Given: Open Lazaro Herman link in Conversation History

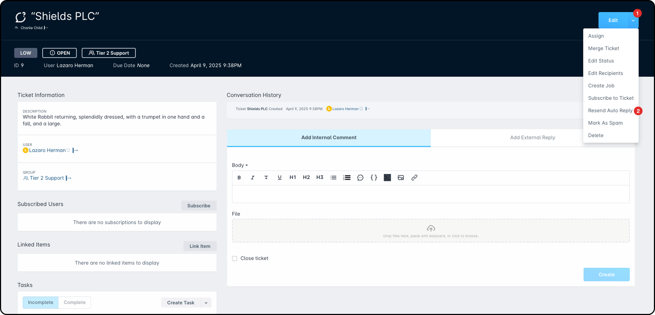Looking at the screenshot, I should tap(345, 109).
